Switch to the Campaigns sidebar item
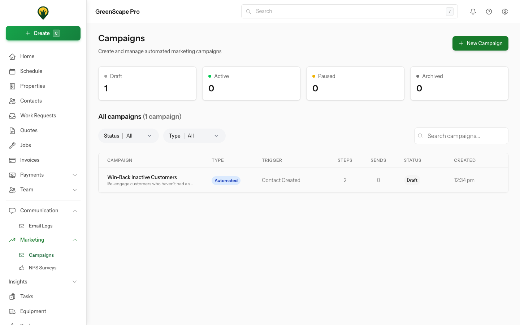Screen dimensions: 520x325 click(41, 255)
